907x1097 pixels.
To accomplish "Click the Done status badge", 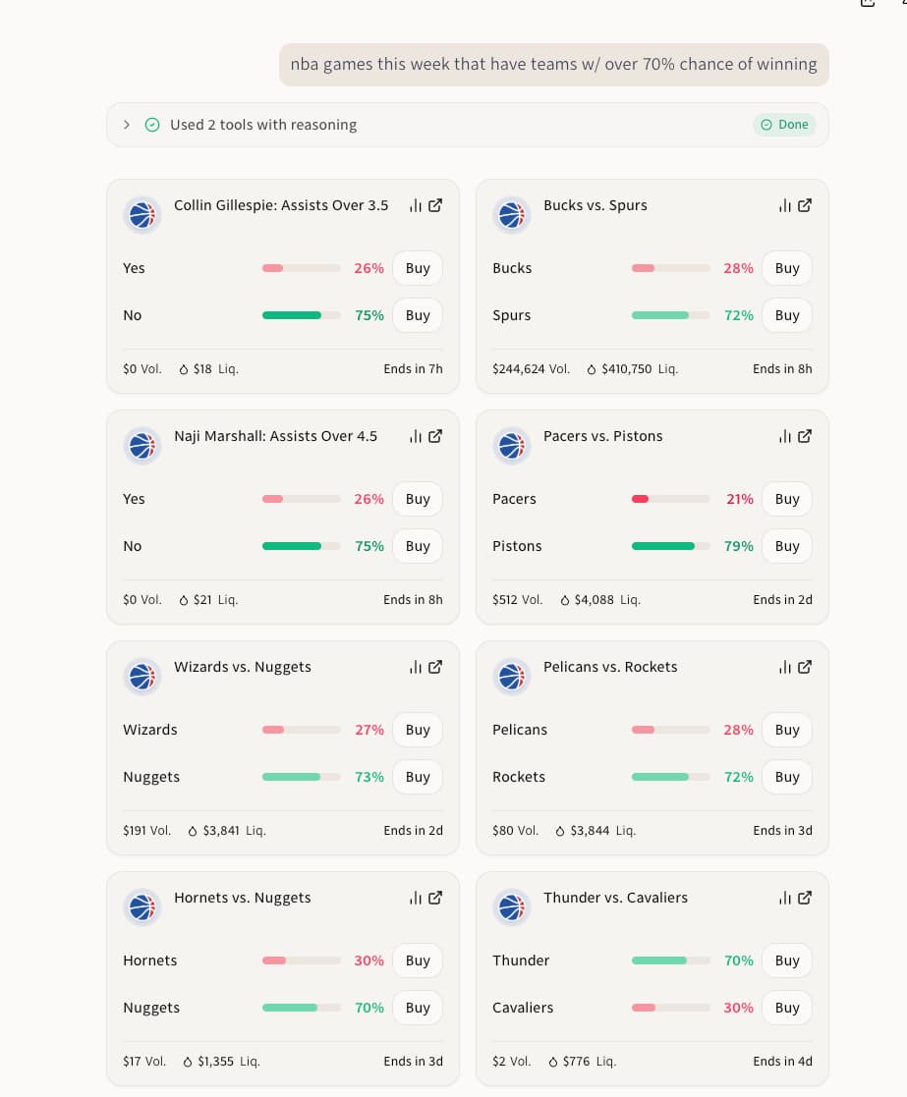I will pos(784,125).
